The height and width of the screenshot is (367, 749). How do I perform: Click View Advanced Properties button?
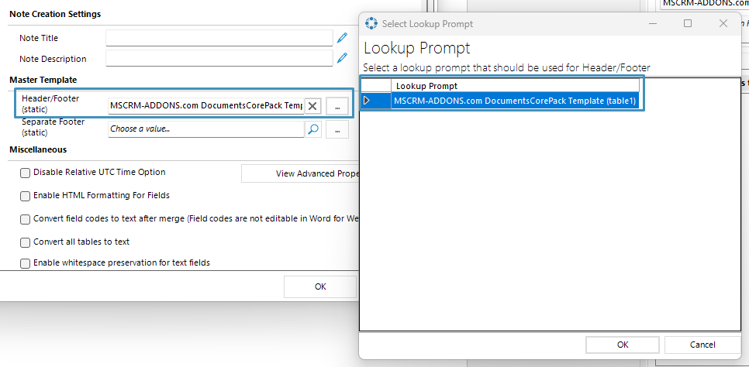pyautogui.click(x=300, y=173)
